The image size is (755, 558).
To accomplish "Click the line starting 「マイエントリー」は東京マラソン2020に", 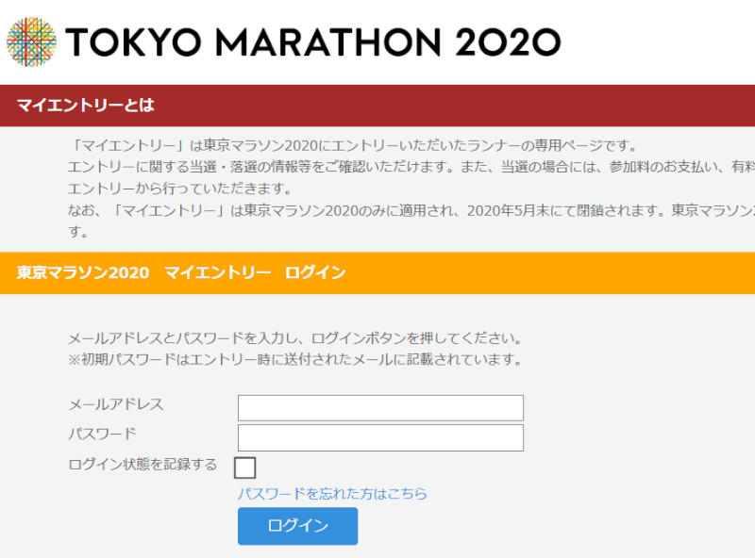I will (x=355, y=145).
